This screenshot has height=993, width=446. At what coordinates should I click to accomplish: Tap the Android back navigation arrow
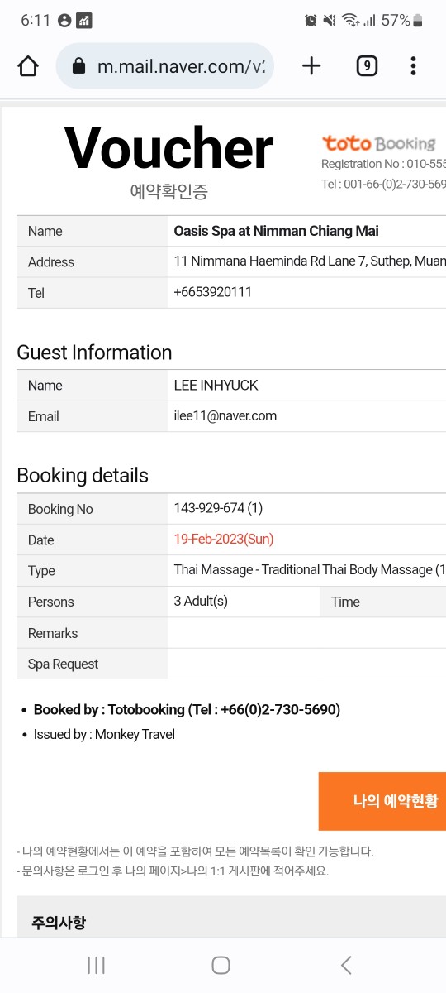pyautogui.click(x=346, y=965)
